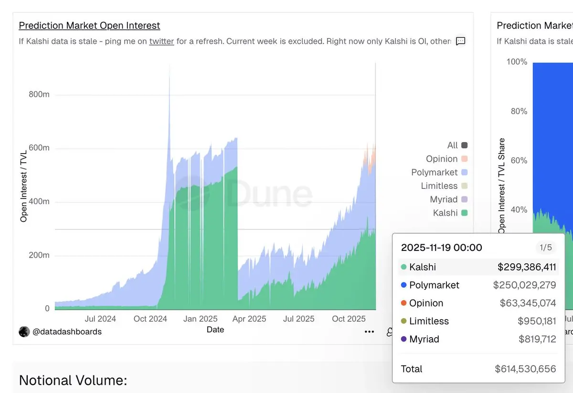Click the 800m y-axis label
Image resolution: width=573 pixels, height=393 pixels.
click(39, 94)
